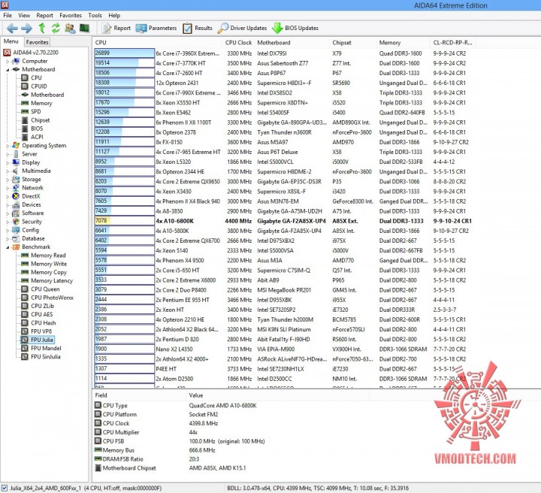Select the SPD tree item
Screen dimensions: 541x493
(31, 111)
